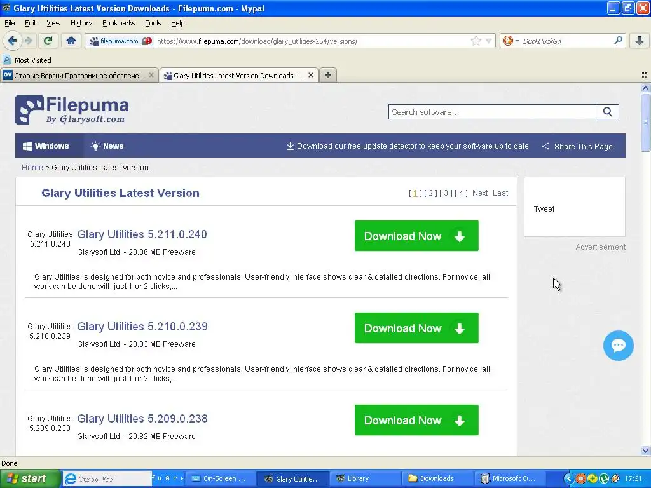Click Share This Page
This screenshot has width=651, height=488.
click(x=577, y=147)
